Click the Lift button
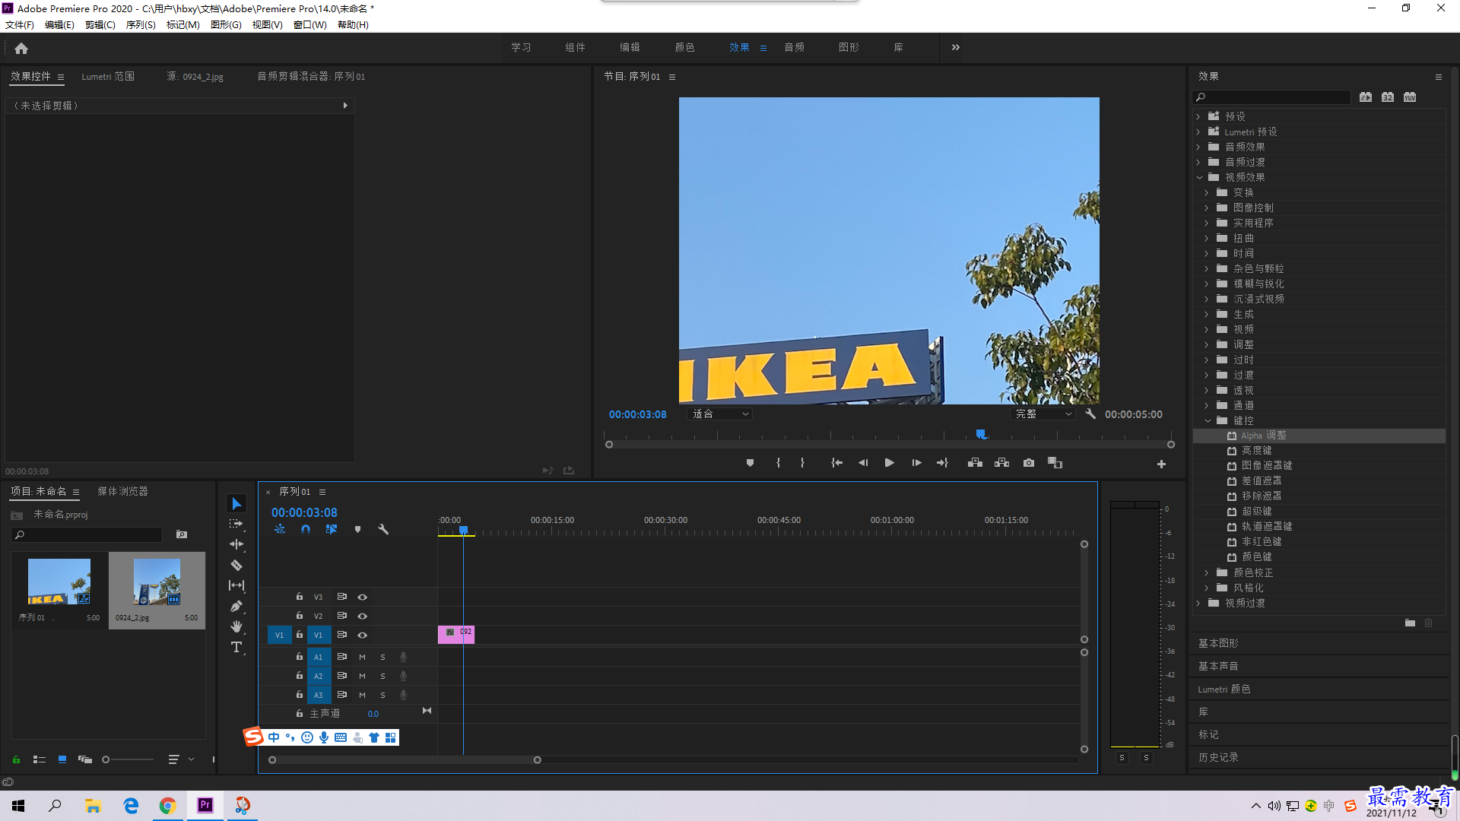The height and width of the screenshot is (821, 1460). [x=975, y=463]
